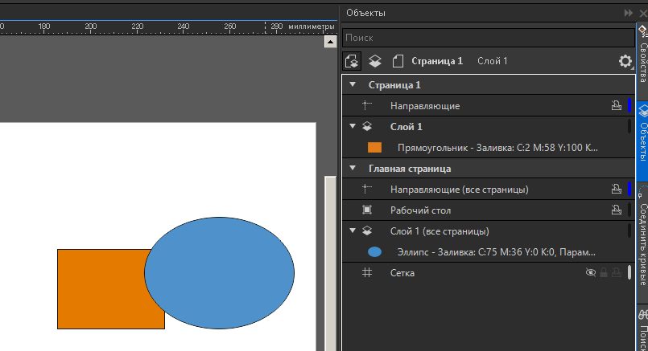Switch to the Свойства docker tab
Image resolution: width=648 pixels, height=351 pixels.
pos(642,55)
